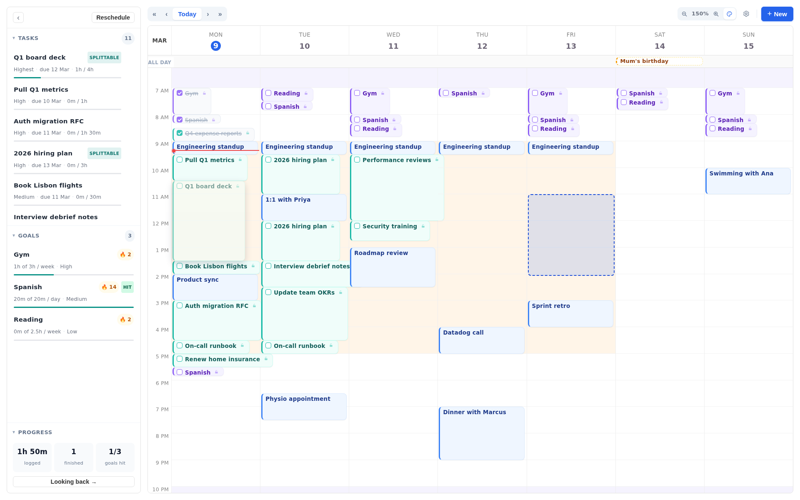The height and width of the screenshot is (500, 800).
Task: Click lock icon on Tuesday On-call runbook
Action: [331, 346]
